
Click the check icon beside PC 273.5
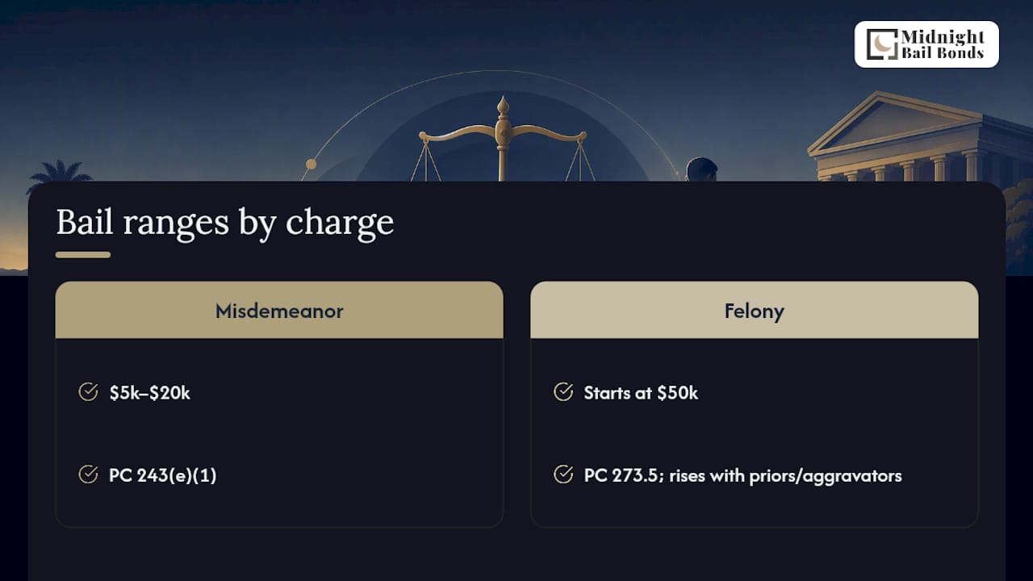pyautogui.click(x=563, y=474)
